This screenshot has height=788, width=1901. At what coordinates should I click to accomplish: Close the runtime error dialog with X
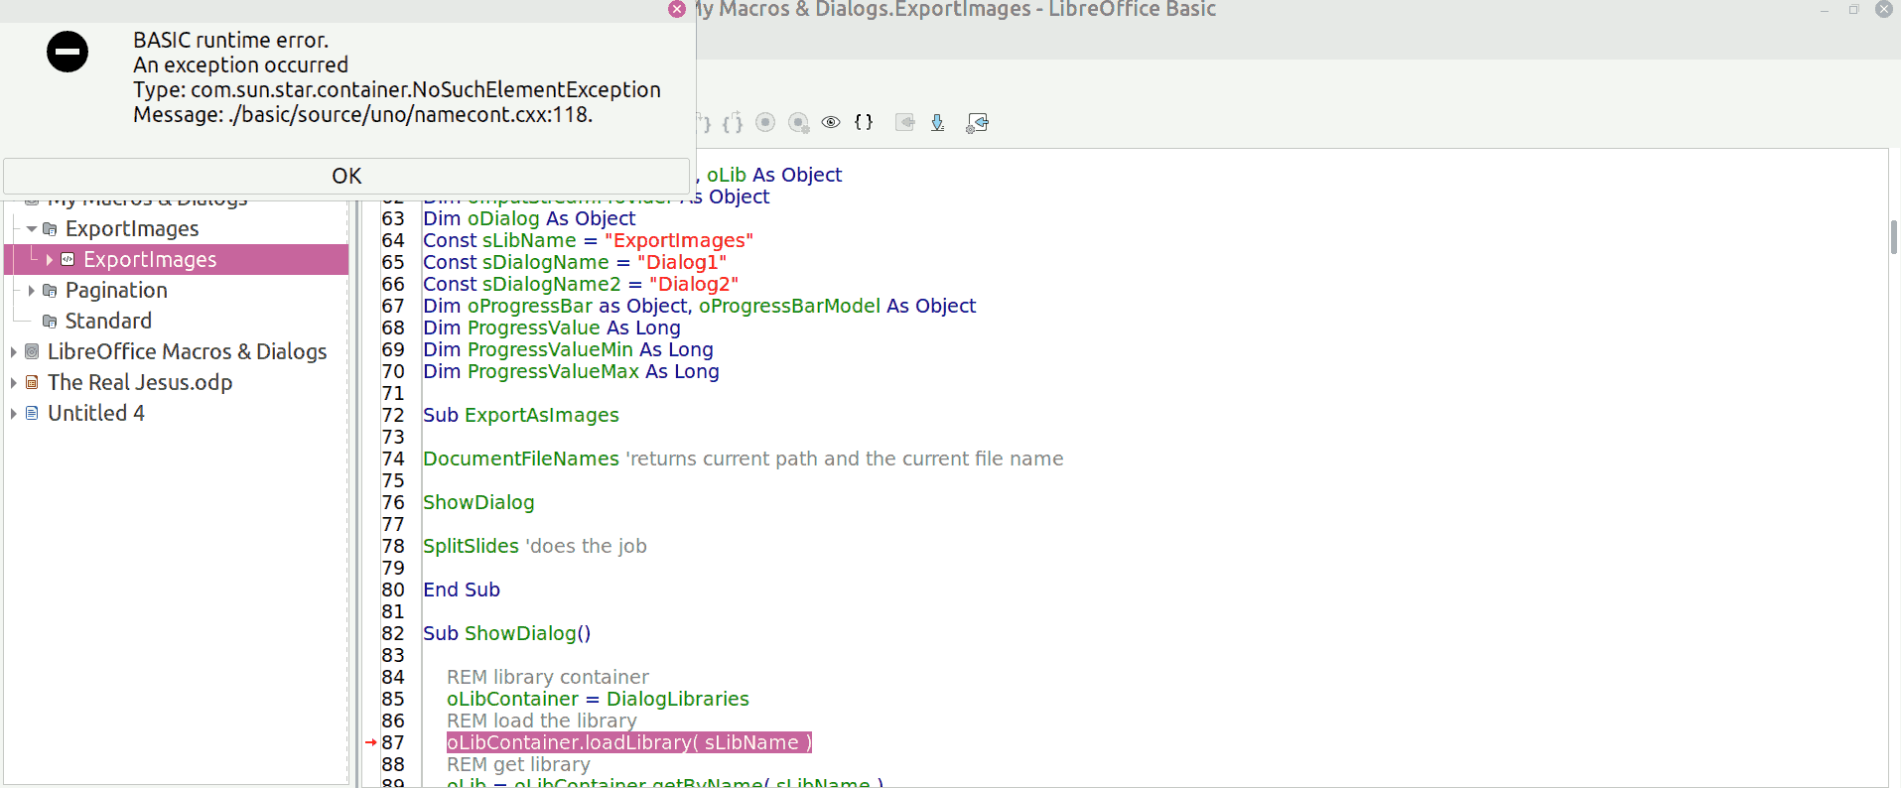(x=677, y=9)
